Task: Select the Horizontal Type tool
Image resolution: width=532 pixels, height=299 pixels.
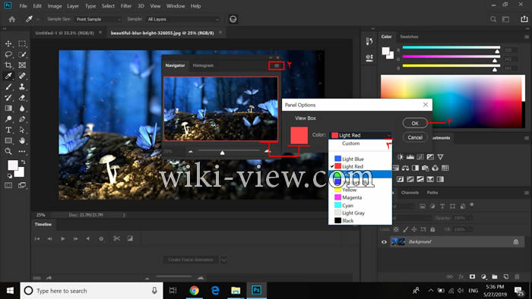Action: tap(8, 130)
